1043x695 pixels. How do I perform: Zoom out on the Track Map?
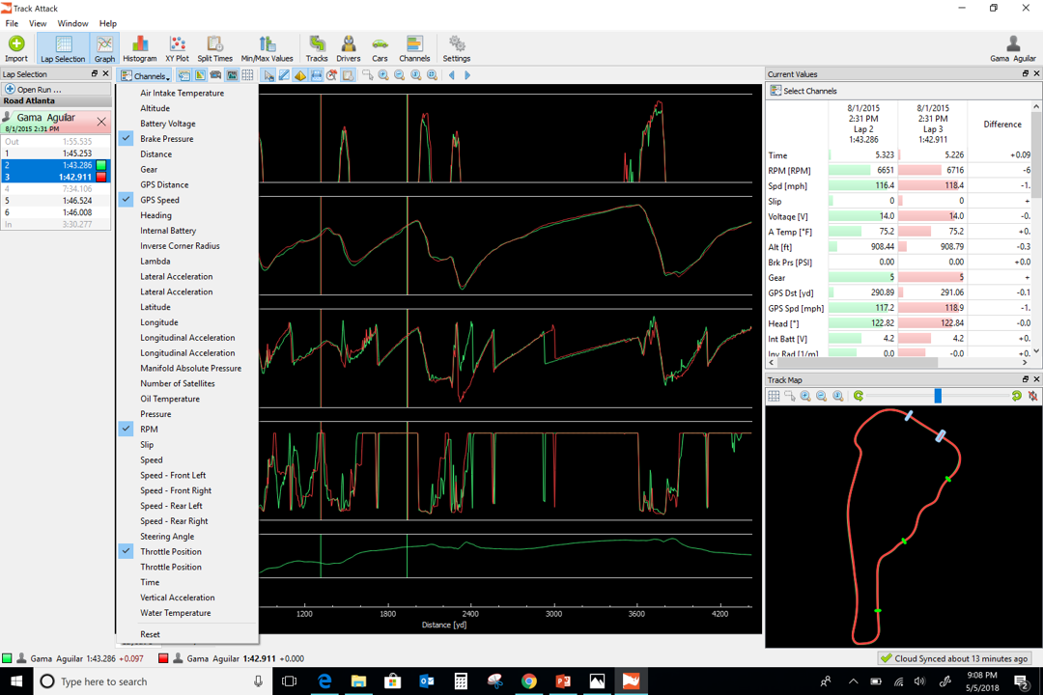(x=822, y=396)
